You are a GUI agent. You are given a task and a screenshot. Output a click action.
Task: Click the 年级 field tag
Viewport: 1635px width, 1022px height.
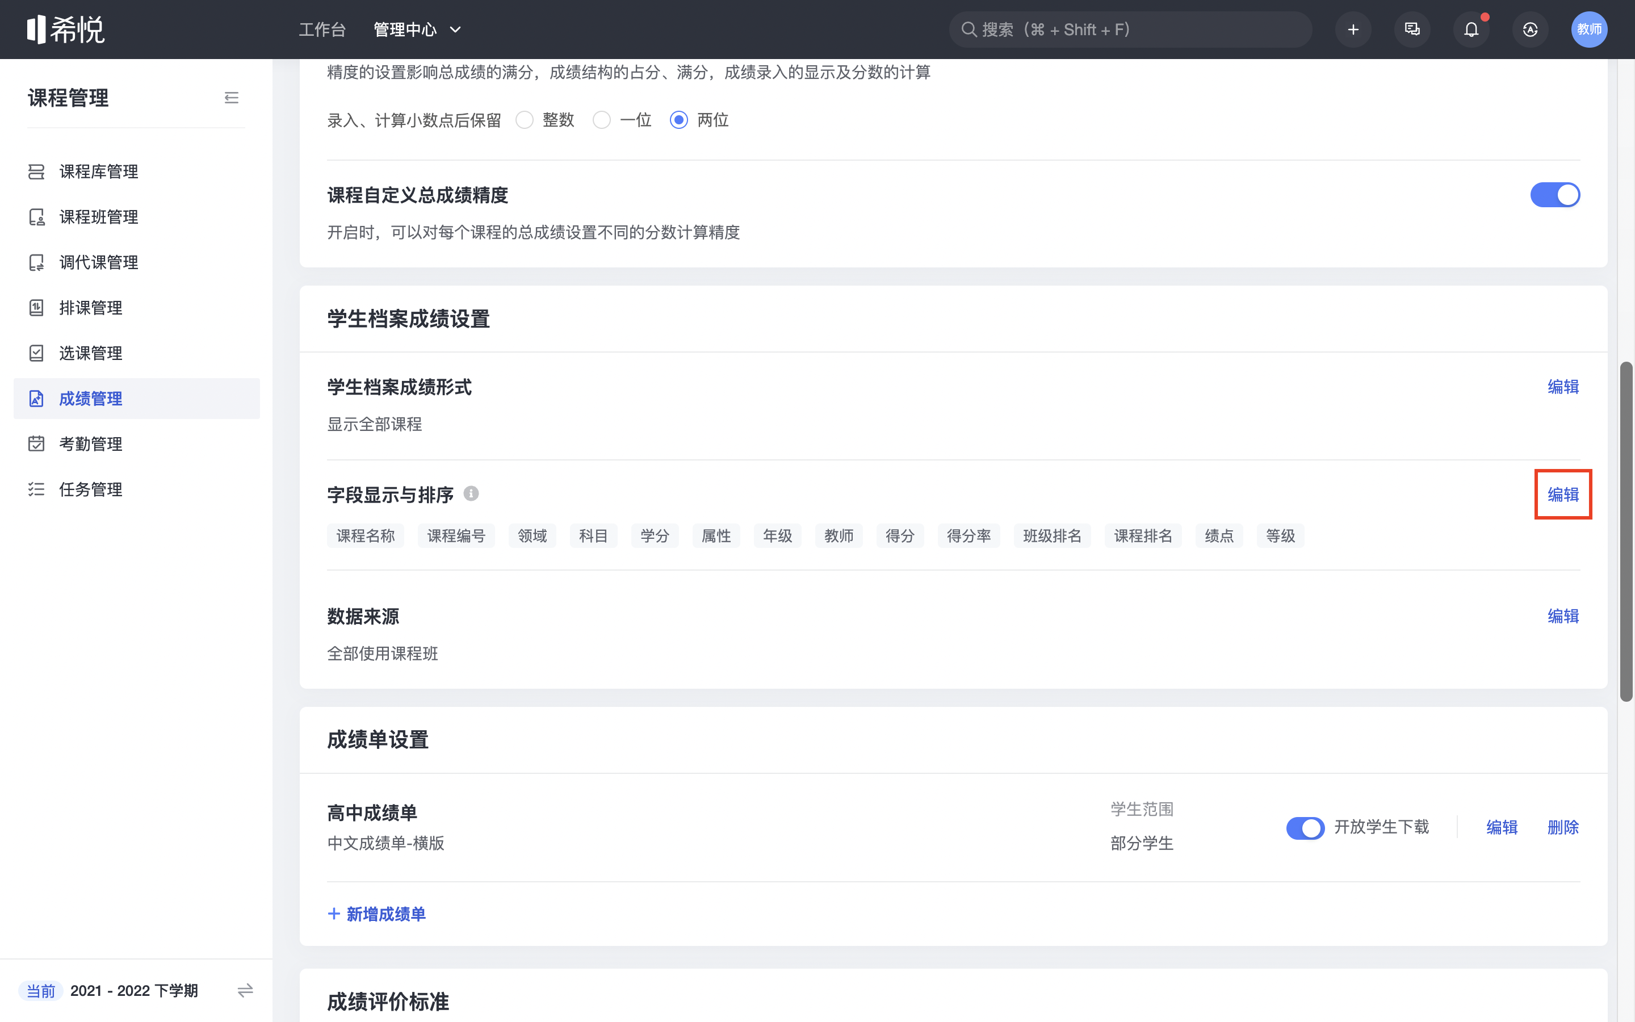778,536
